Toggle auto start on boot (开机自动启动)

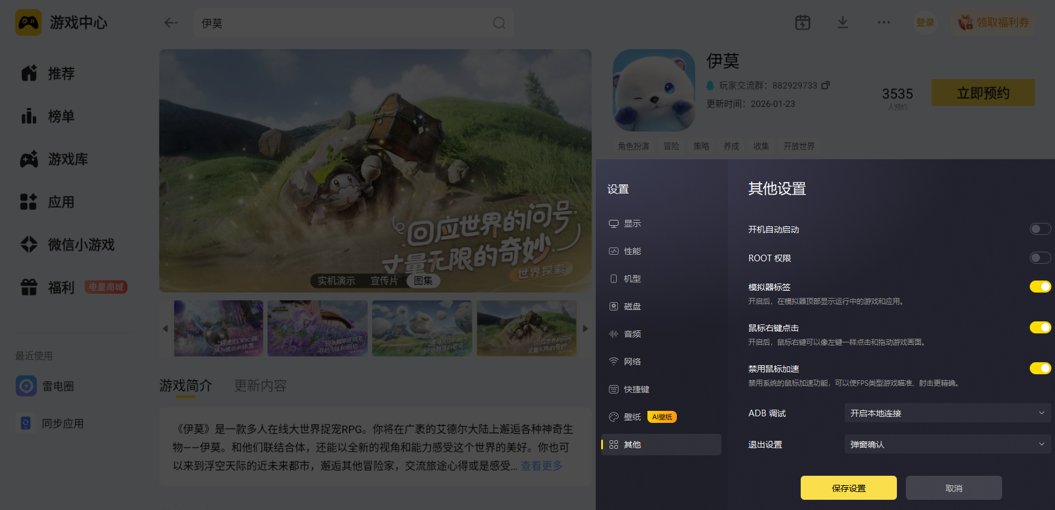(1040, 229)
